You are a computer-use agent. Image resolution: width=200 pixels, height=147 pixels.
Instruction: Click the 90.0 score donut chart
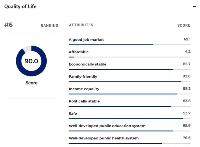click(31, 61)
